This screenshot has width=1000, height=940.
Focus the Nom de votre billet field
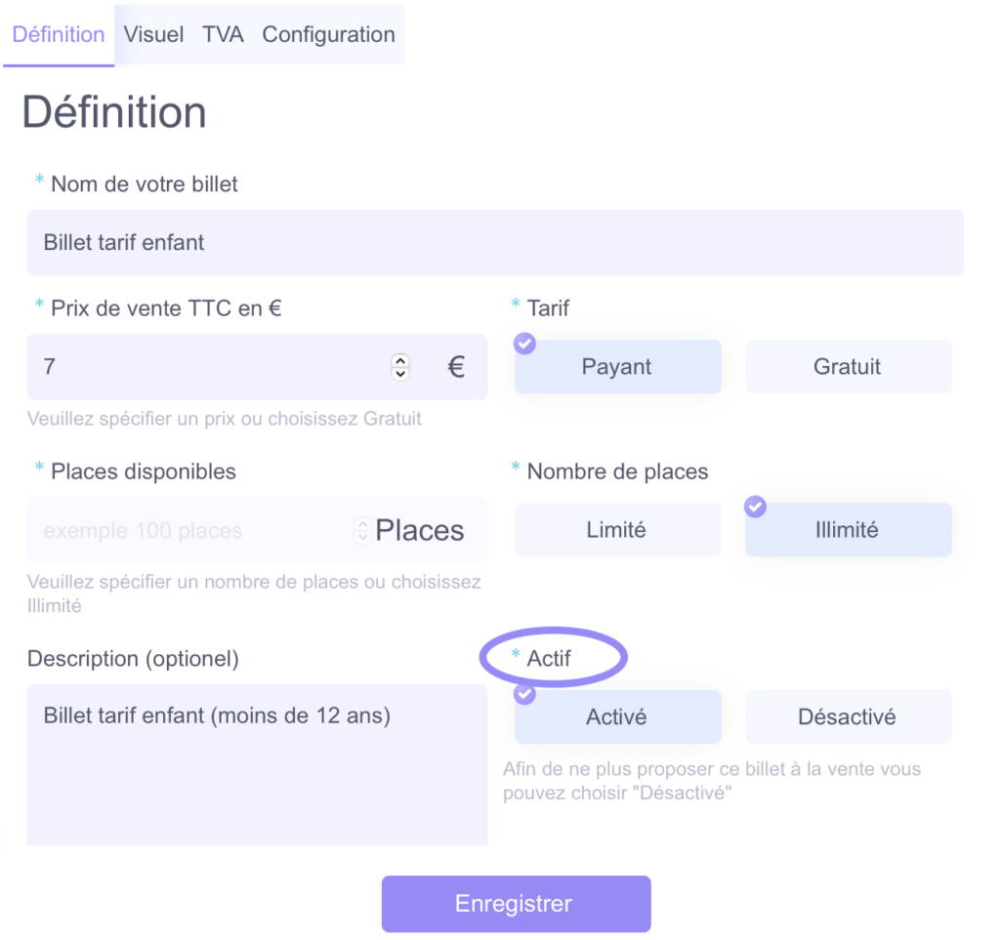[495, 242]
